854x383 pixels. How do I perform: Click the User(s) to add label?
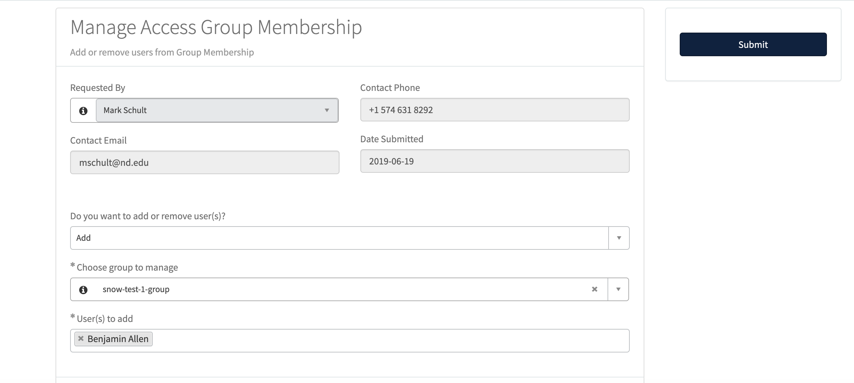pos(104,318)
